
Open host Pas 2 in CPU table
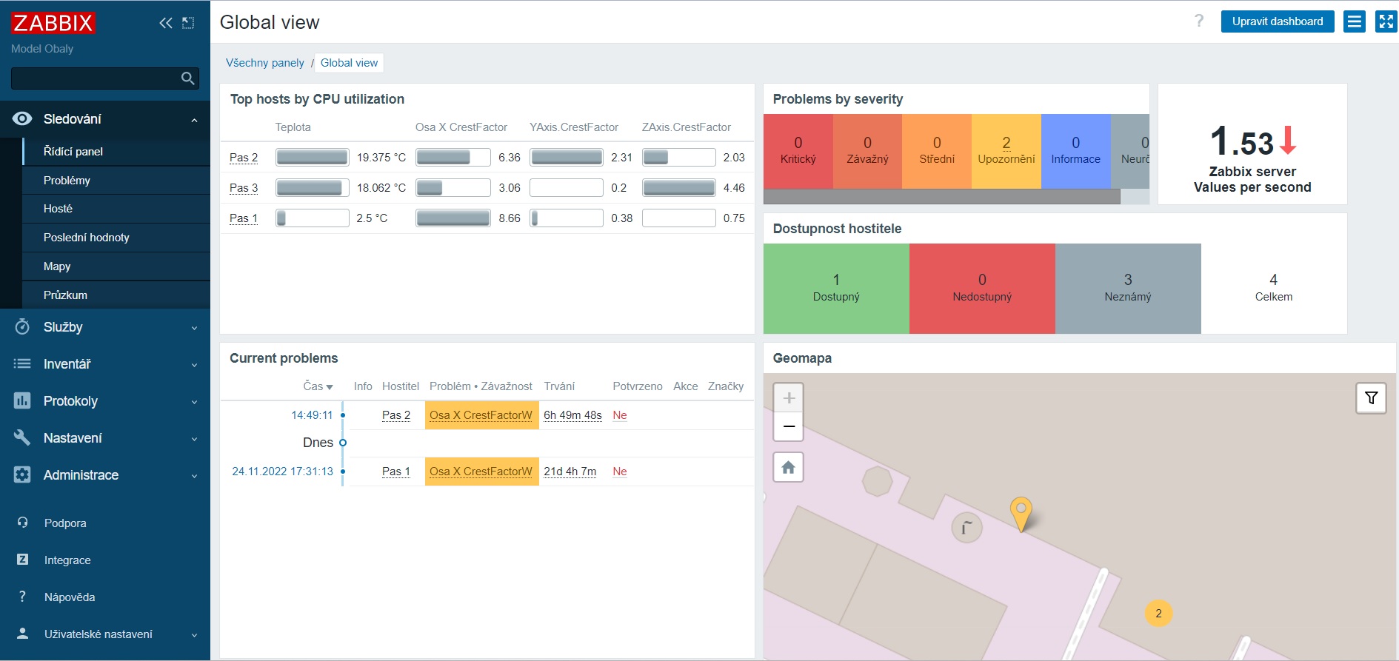tap(244, 158)
